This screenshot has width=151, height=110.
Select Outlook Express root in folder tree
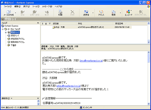[11, 26]
